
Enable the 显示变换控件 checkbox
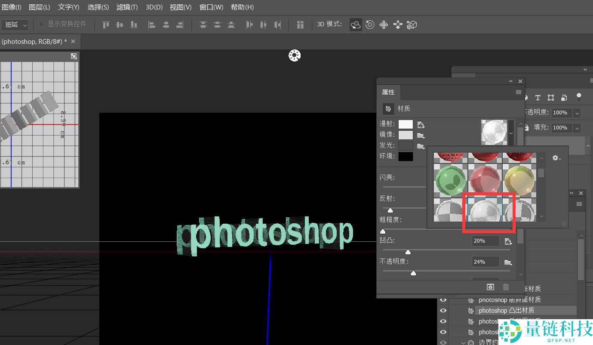click(42, 24)
